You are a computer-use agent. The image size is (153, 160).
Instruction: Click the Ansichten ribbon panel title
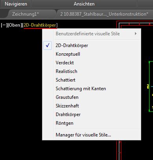pos(84,4)
